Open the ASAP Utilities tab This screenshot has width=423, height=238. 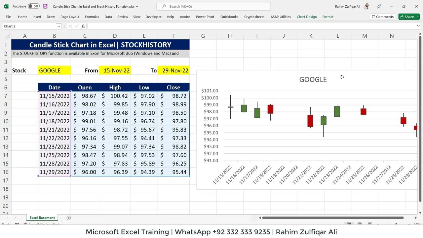281,17
